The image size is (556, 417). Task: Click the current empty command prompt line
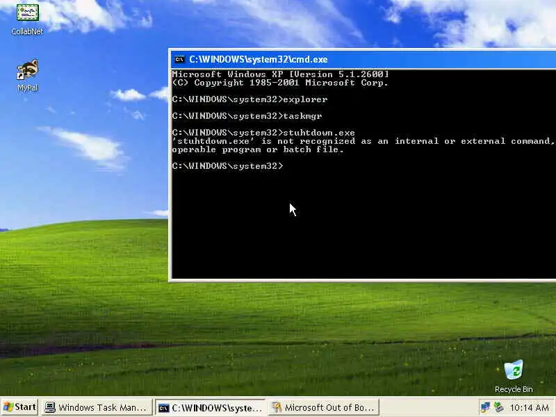pyautogui.click(x=228, y=166)
